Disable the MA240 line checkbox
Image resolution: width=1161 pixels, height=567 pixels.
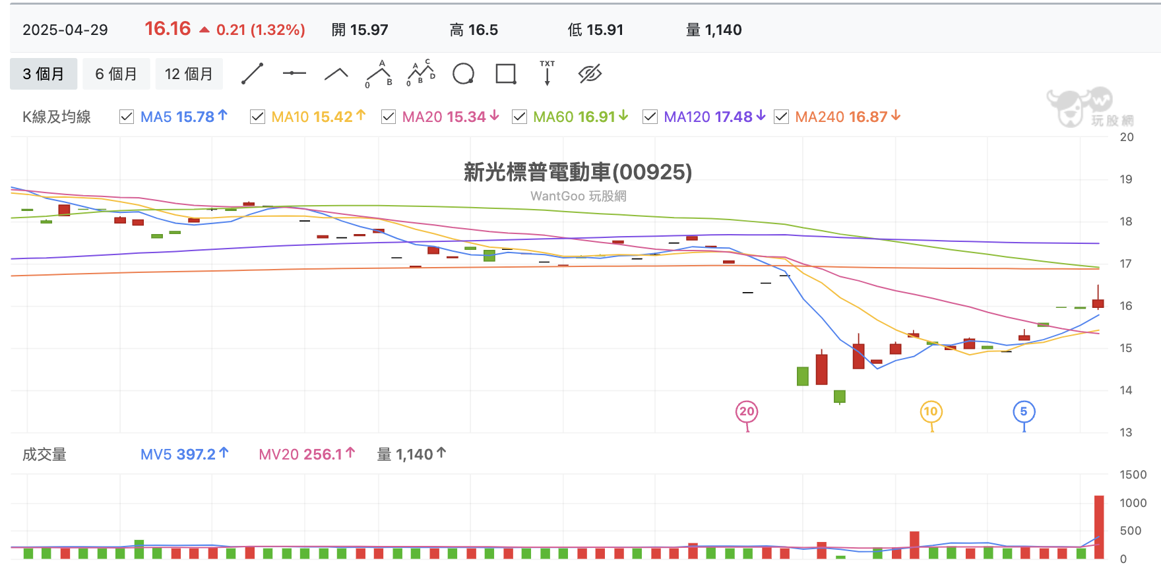[781, 117]
